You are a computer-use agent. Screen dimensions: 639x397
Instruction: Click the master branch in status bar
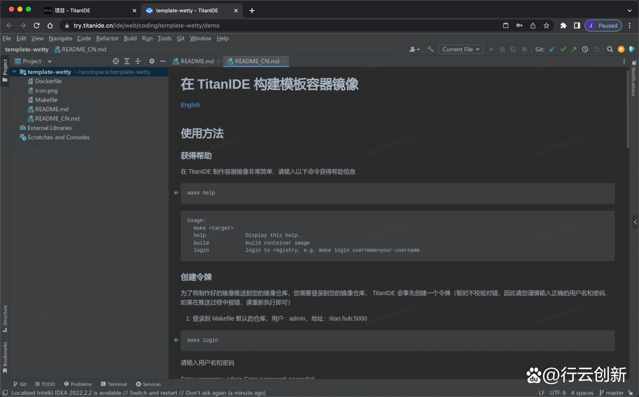(611, 393)
